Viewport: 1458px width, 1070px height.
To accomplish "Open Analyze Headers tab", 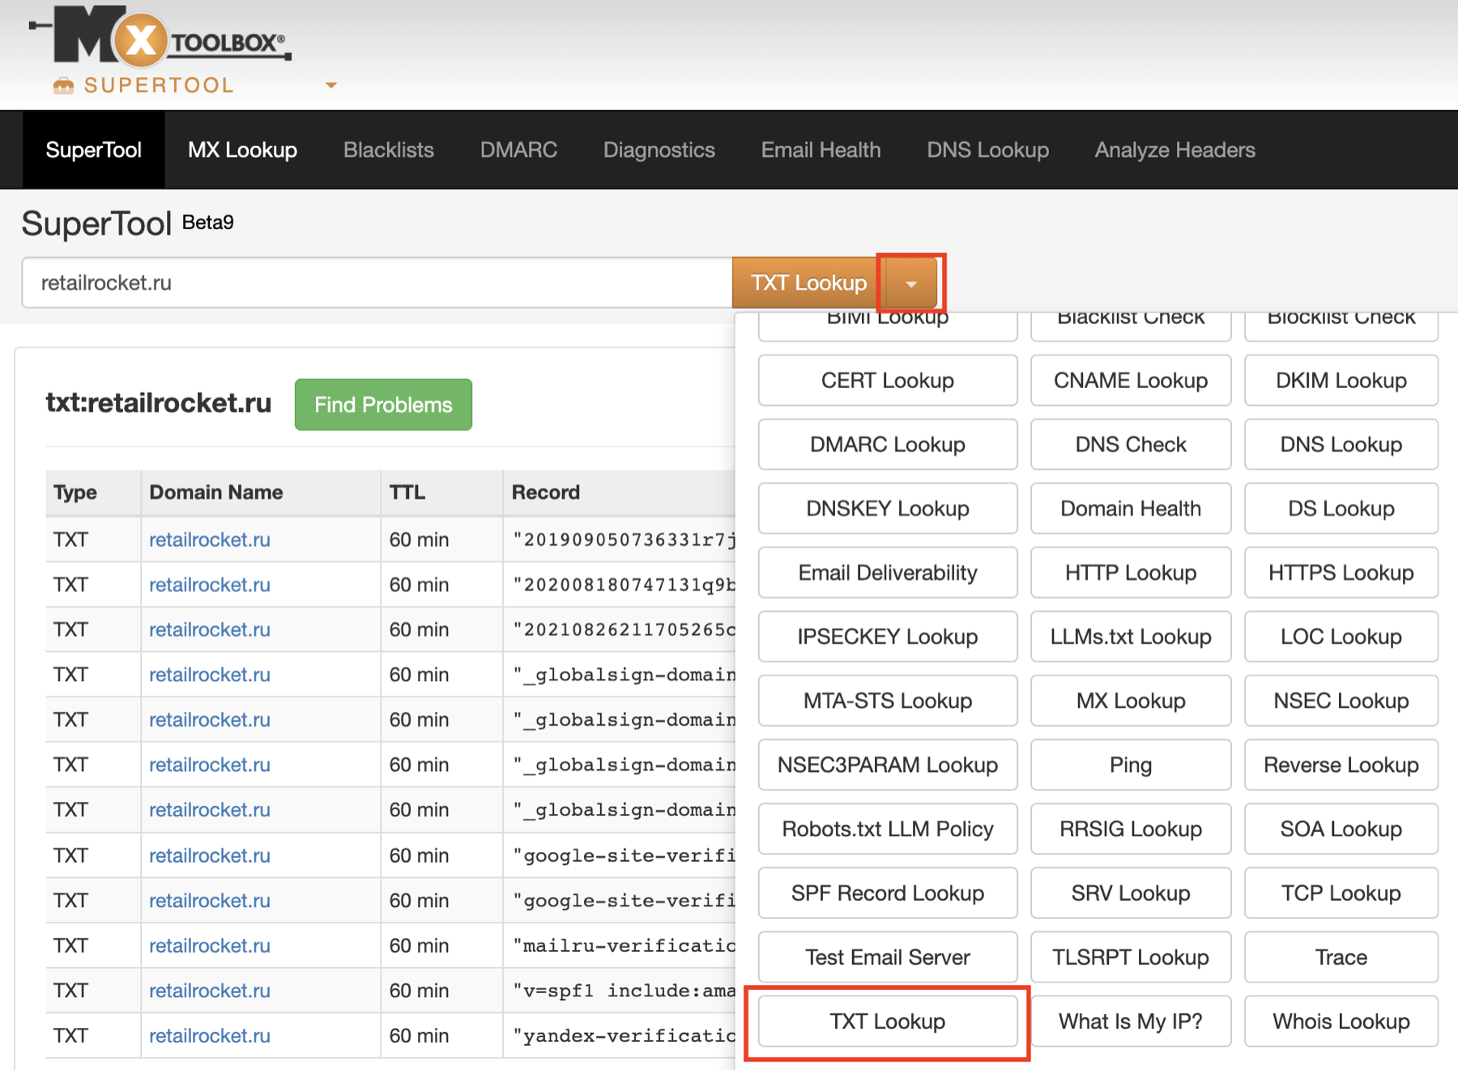I will click(x=1174, y=150).
